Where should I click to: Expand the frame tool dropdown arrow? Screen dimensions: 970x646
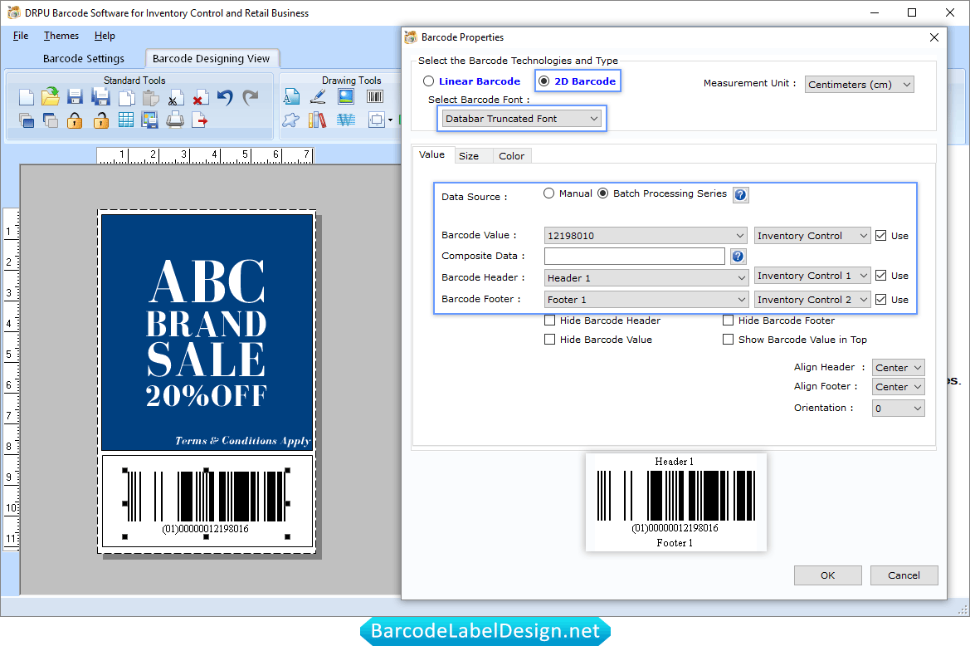tap(390, 120)
